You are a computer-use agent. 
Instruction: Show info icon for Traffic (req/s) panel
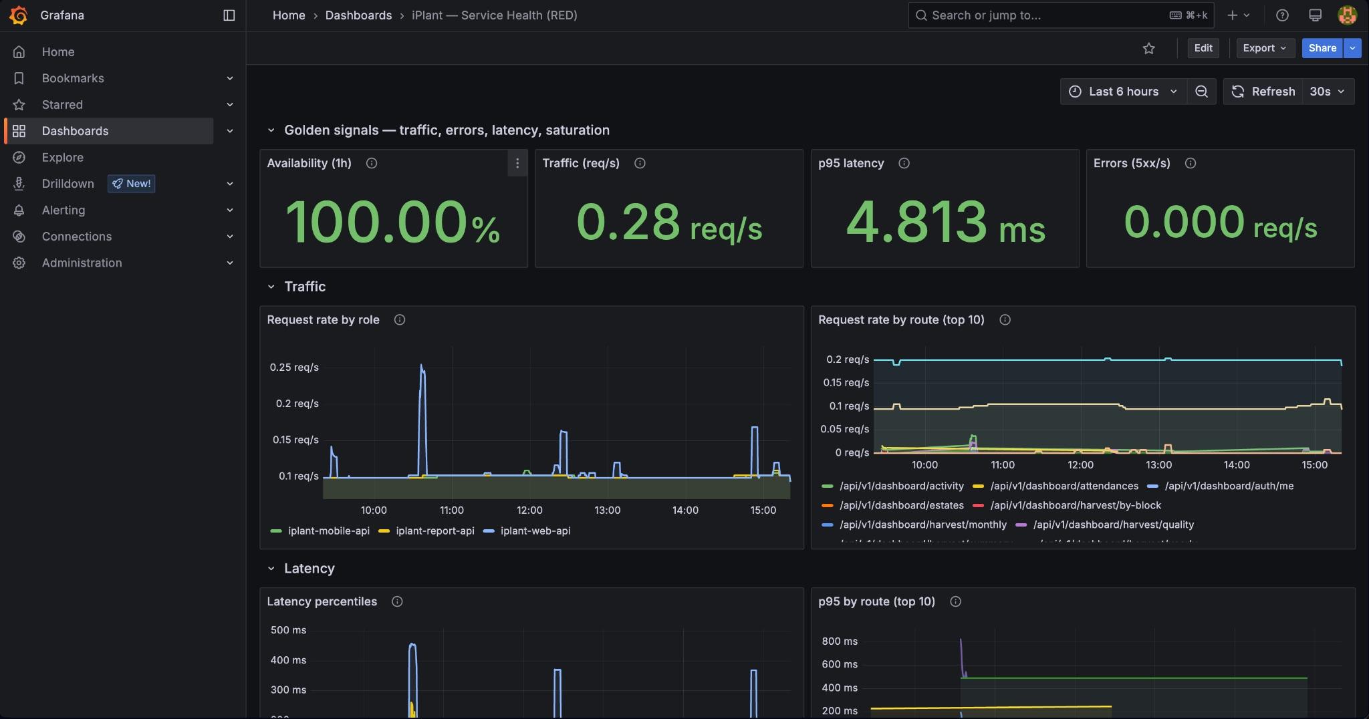(640, 163)
